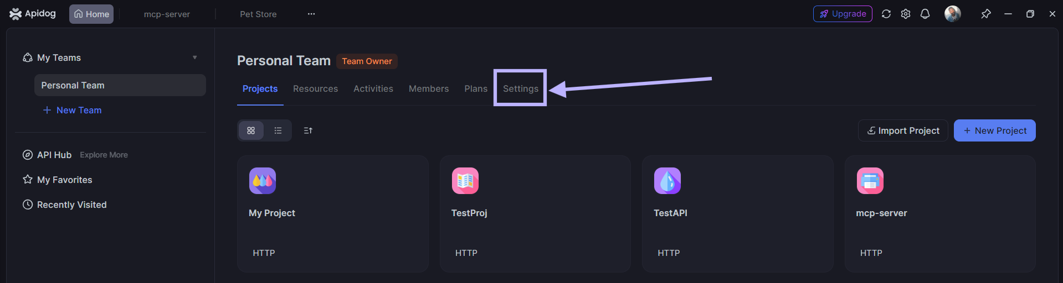
Task: Click the import icon in Import Project
Action: point(871,130)
